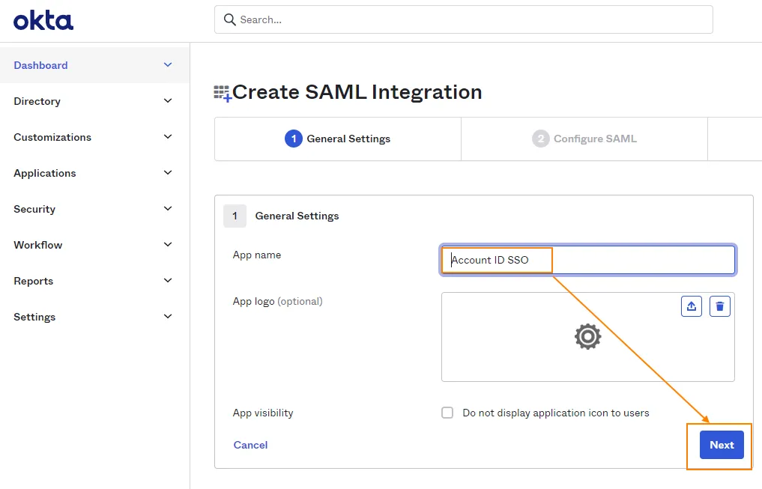Click the gear placeholder app logo
Viewport: 762px width, 489px height.
(x=587, y=336)
